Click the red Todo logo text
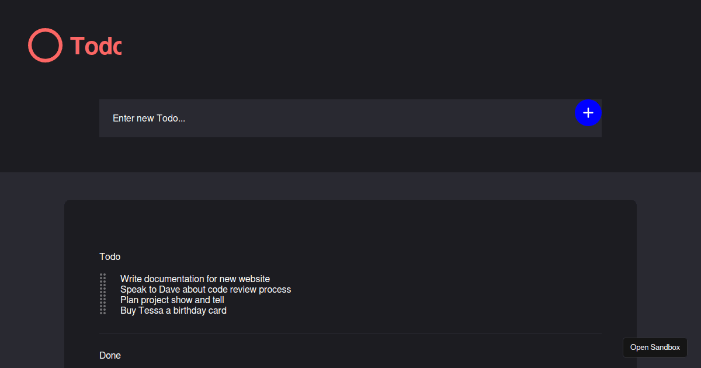This screenshot has width=701, height=368. (x=96, y=46)
